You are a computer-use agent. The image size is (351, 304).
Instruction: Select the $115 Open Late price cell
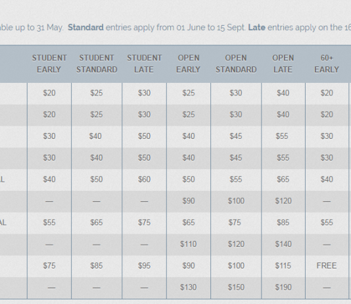click(x=283, y=266)
